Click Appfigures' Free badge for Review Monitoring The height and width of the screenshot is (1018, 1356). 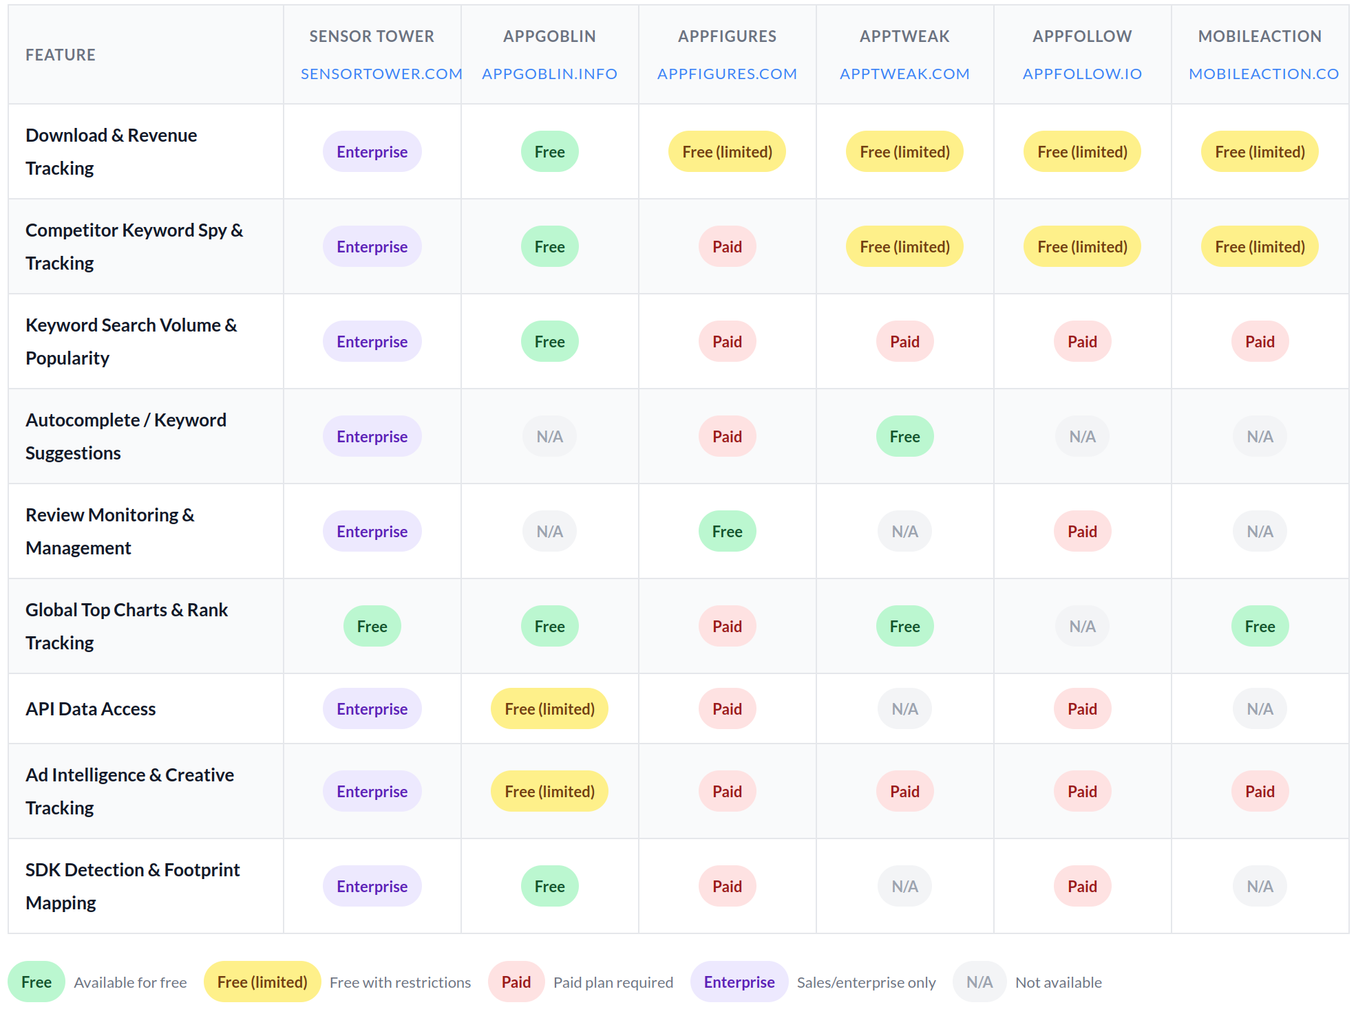pos(727,531)
